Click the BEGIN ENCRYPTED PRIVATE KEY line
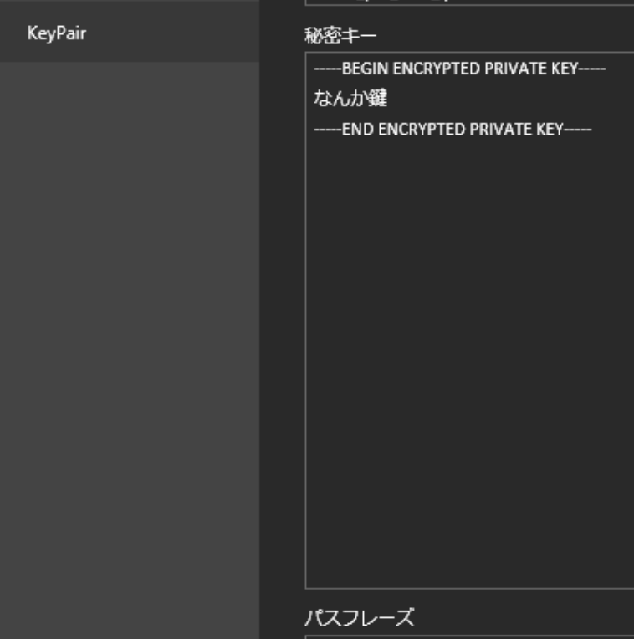Image resolution: width=634 pixels, height=639 pixels. pos(460,69)
